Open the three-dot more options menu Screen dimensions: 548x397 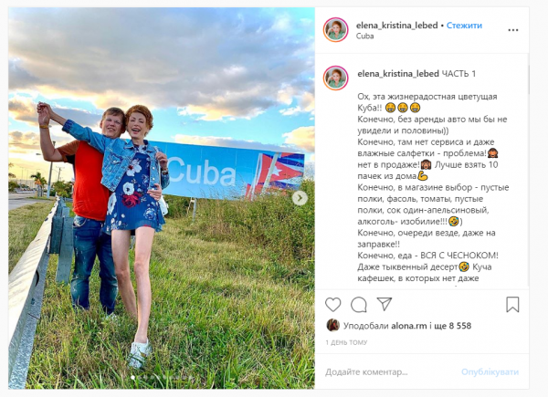pyautogui.click(x=512, y=30)
